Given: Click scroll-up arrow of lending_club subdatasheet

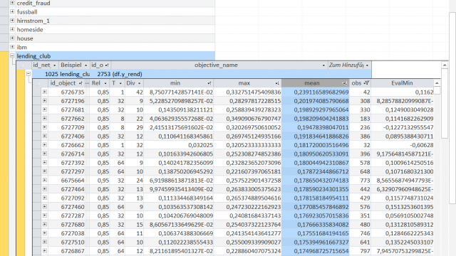Looking at the screenshot, I should point(445,65).
